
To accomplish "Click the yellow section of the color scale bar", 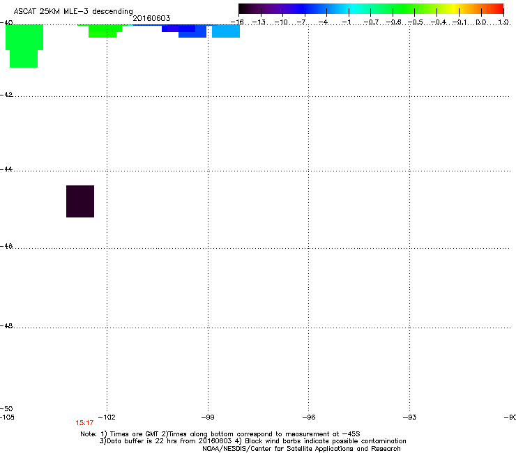I will (454, 8).
